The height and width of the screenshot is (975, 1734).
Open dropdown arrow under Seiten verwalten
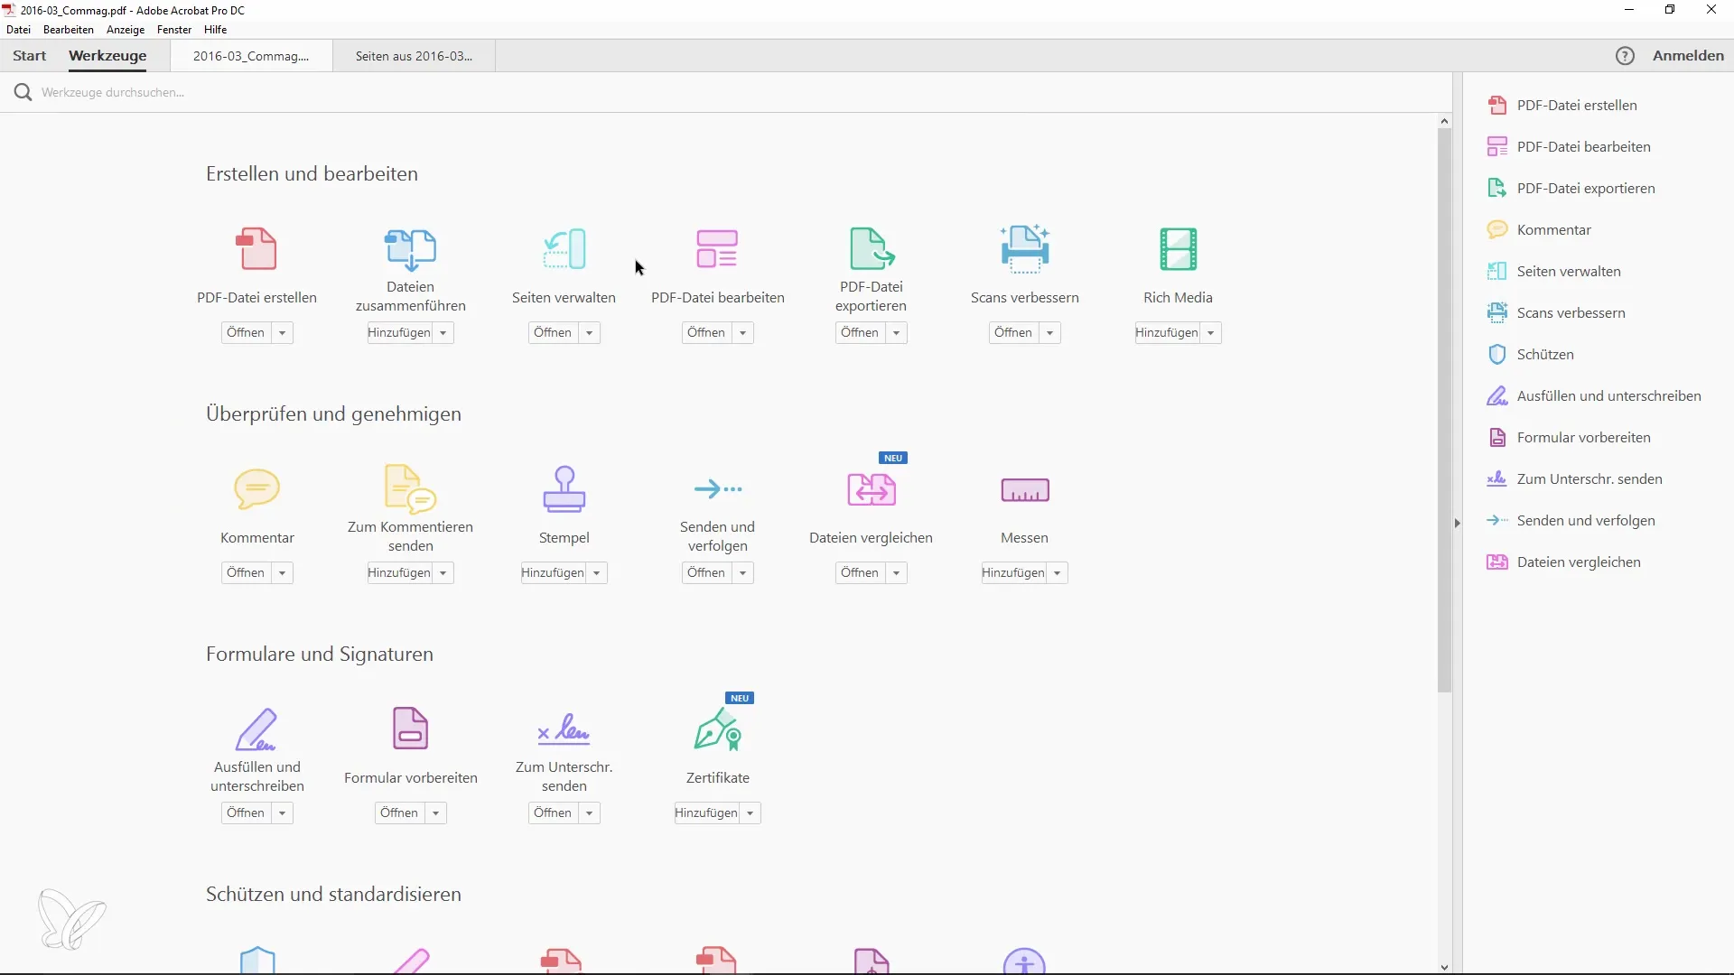tap(589, 333)
